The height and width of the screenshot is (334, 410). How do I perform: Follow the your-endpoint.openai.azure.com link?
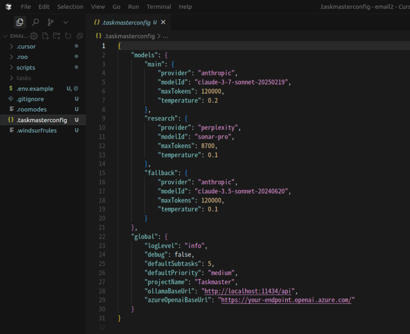coord(286,300)
